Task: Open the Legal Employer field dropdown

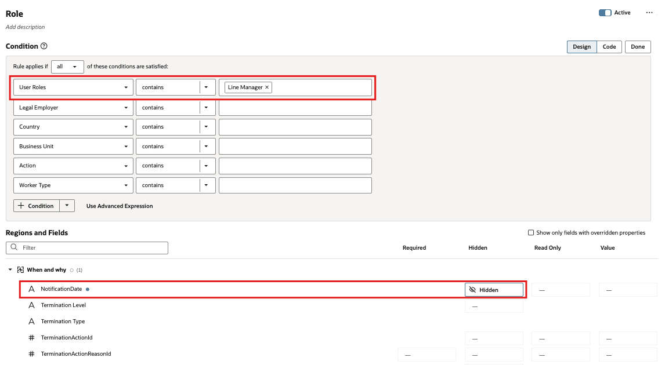Action: tap(73, 108)
